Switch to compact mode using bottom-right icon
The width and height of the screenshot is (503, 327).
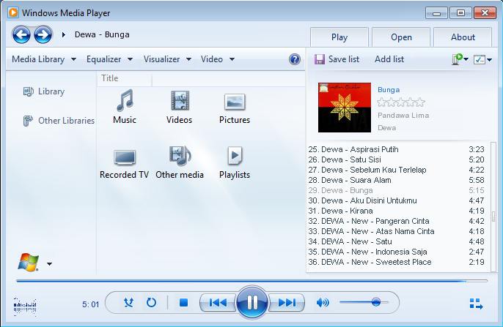476,304
